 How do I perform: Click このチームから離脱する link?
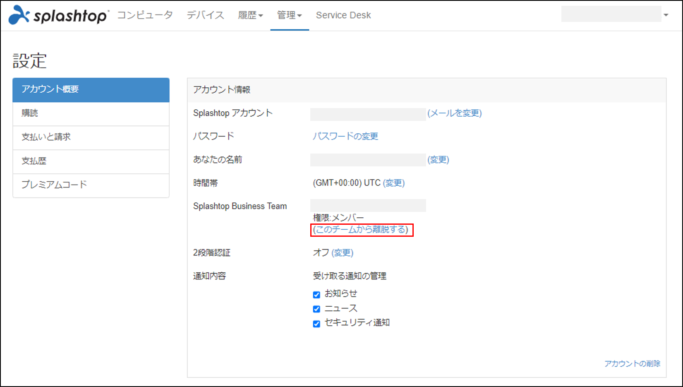361,229
